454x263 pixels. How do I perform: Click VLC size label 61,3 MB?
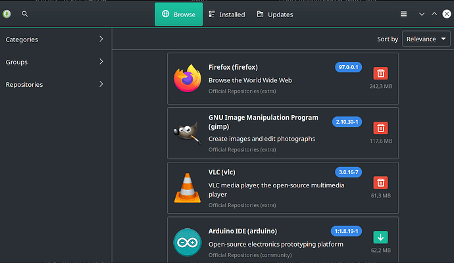(381, 195)
